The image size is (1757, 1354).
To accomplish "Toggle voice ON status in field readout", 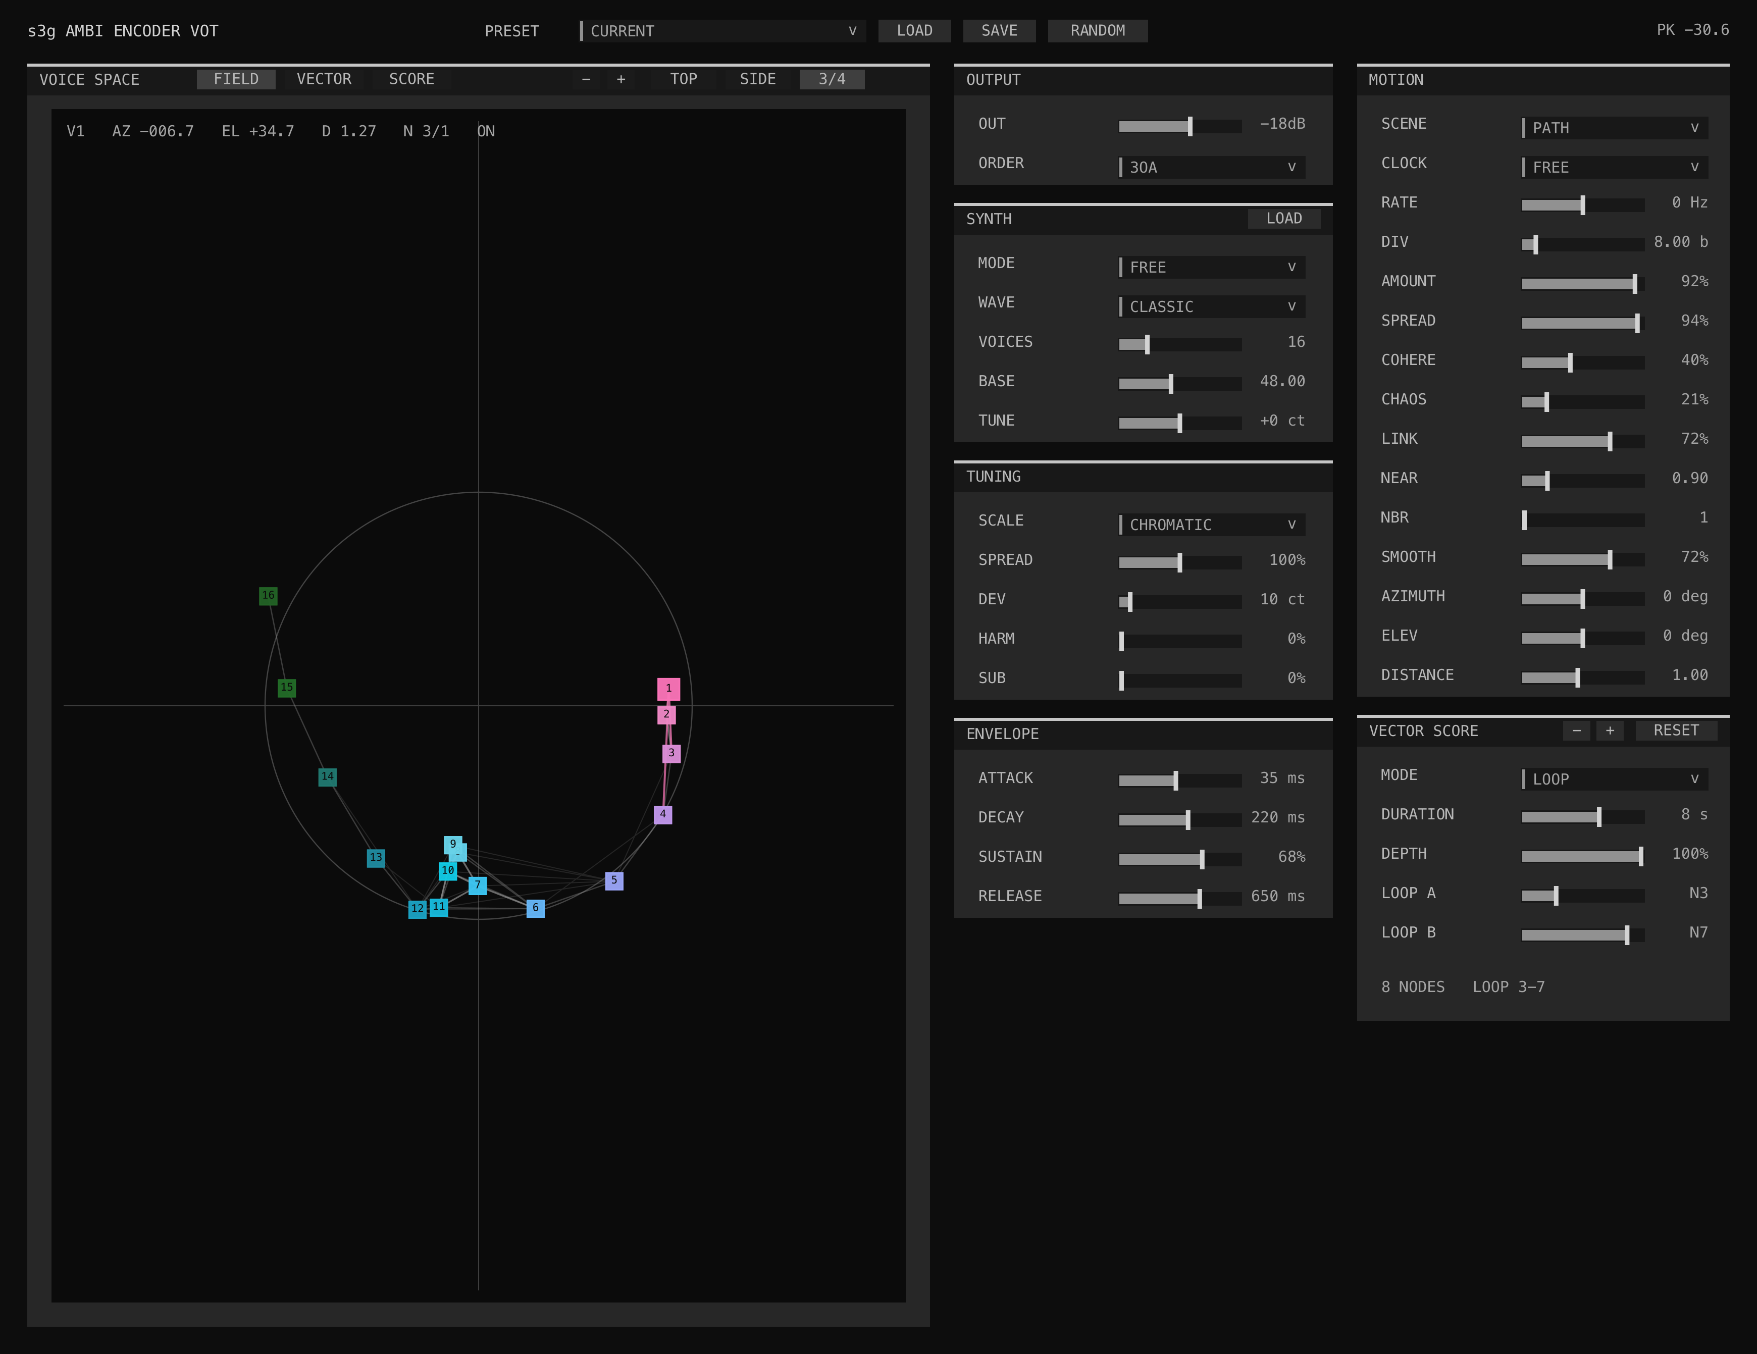I will tap(486, 131).
